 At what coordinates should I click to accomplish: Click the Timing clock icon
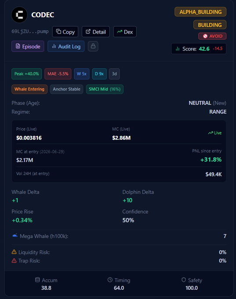[110, 280]
